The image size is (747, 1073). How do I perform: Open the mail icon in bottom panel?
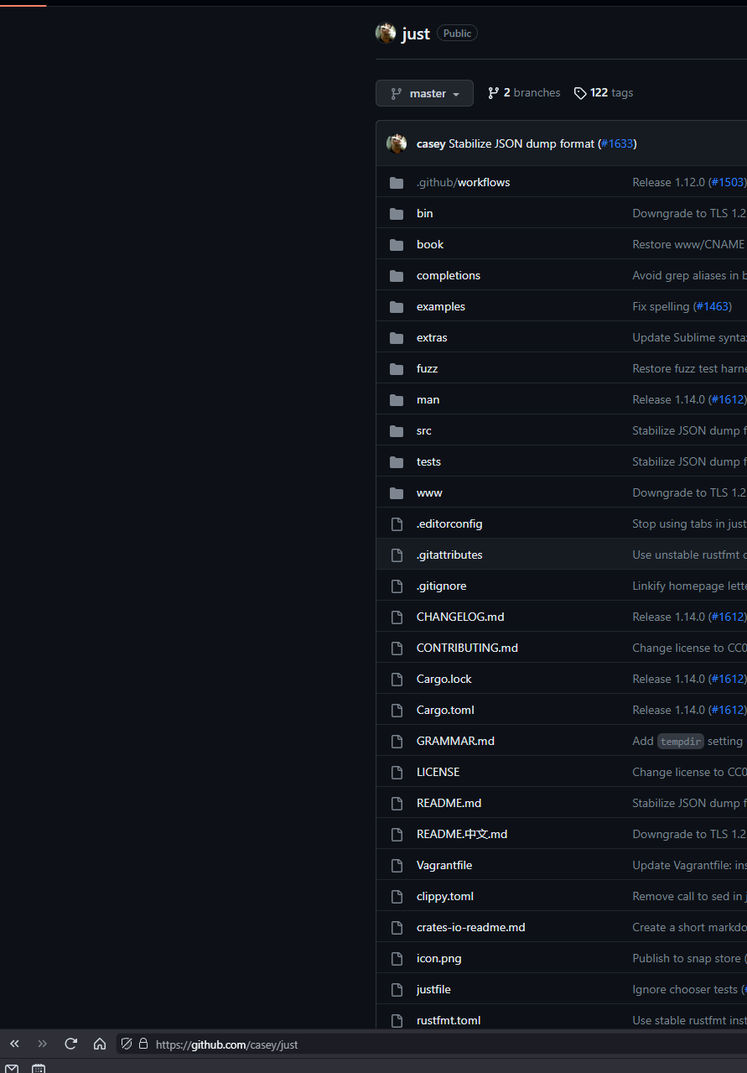[12, 1068]
